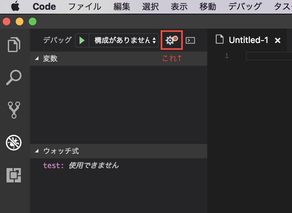The width and height of the screenshot is (292, 213).
Task: Open the 構成がありません configuration dropdown
Action: 124,40
